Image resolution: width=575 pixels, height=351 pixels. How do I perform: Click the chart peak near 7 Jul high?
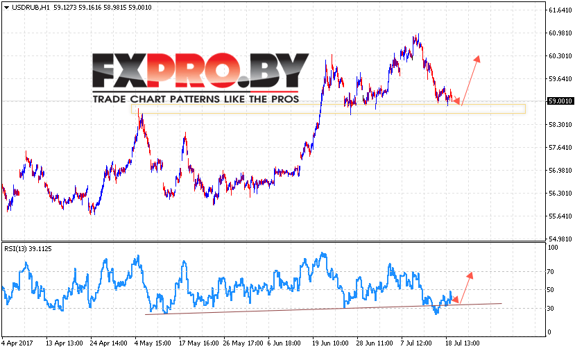click(417, 37)
